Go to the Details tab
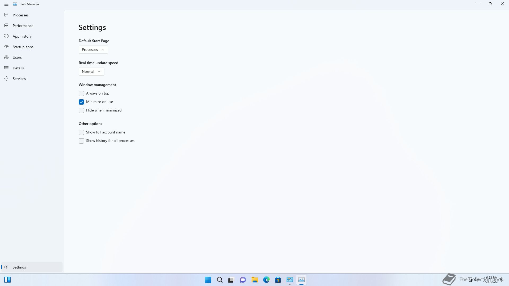This screenshot has width=509, height=286. (x=18, y=68)
